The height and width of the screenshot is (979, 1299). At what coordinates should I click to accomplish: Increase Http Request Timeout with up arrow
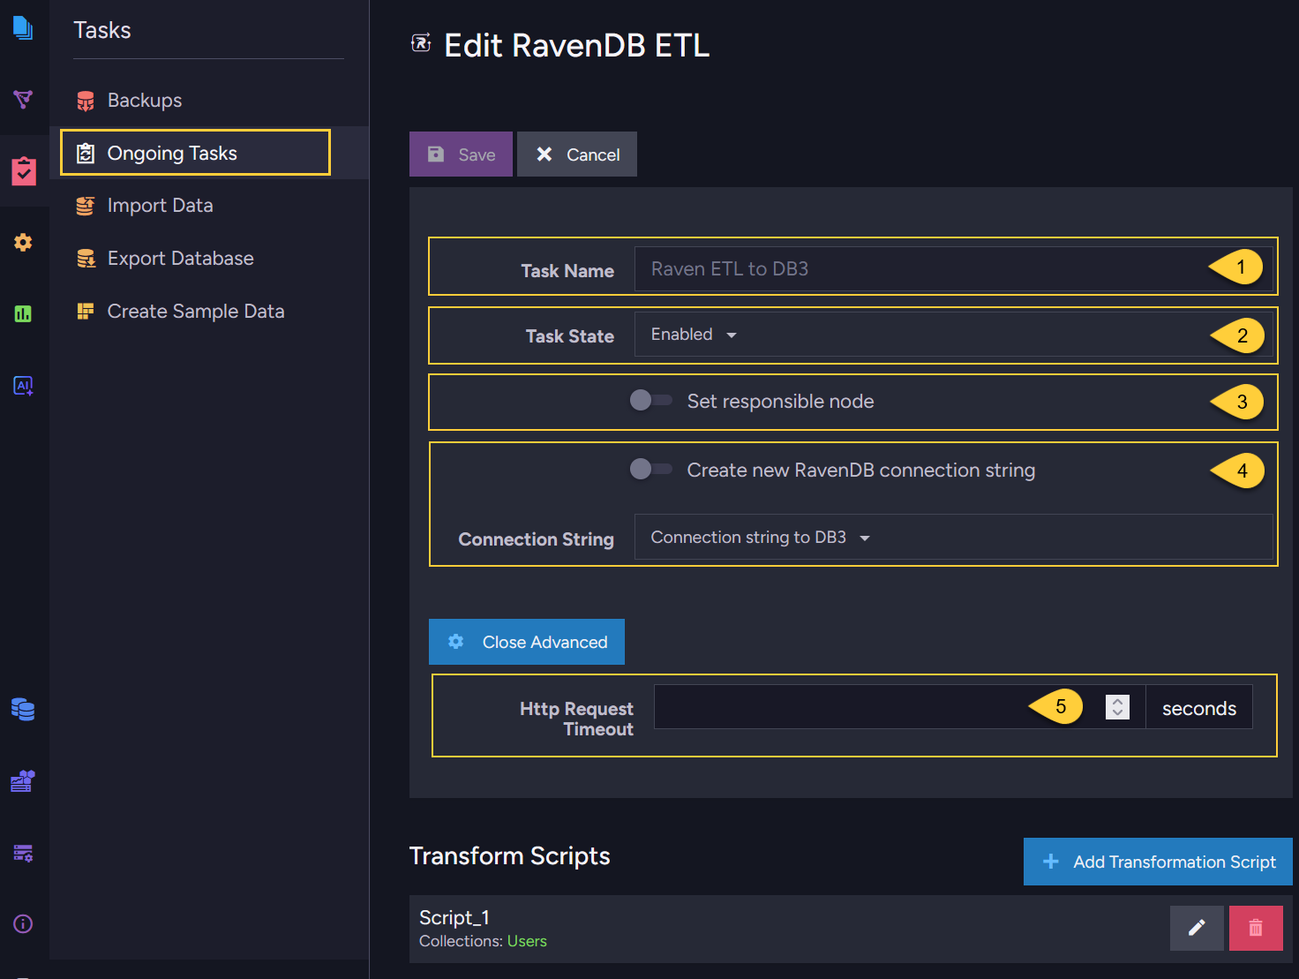[x=1117, y=701]
